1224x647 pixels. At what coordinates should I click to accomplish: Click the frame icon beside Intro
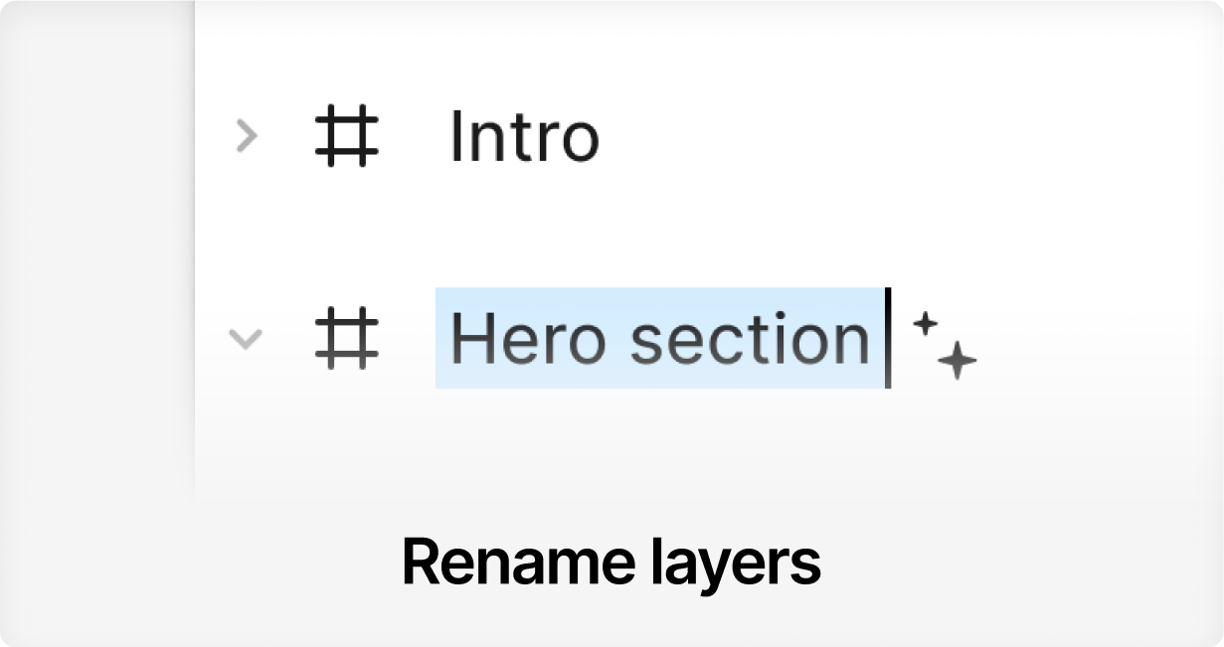[347, 136]
